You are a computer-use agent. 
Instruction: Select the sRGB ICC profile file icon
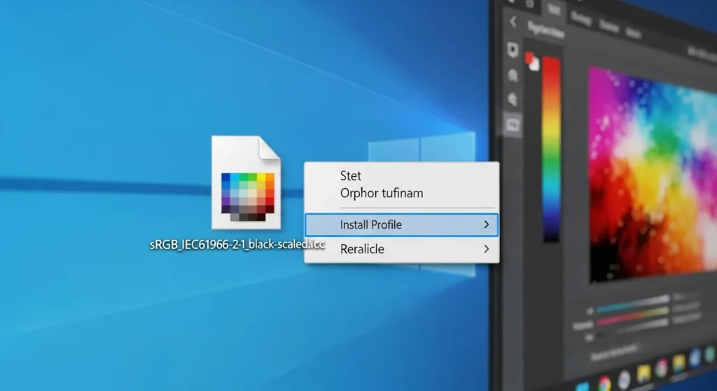pyautogui.click(x=246, y=183)
